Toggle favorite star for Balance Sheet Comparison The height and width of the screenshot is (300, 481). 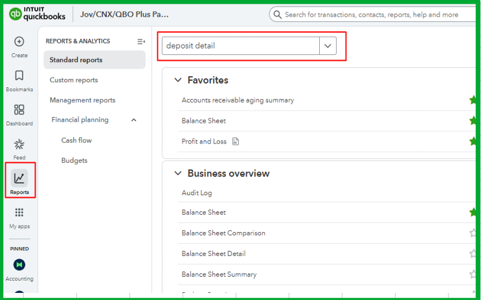click(473, 233)
